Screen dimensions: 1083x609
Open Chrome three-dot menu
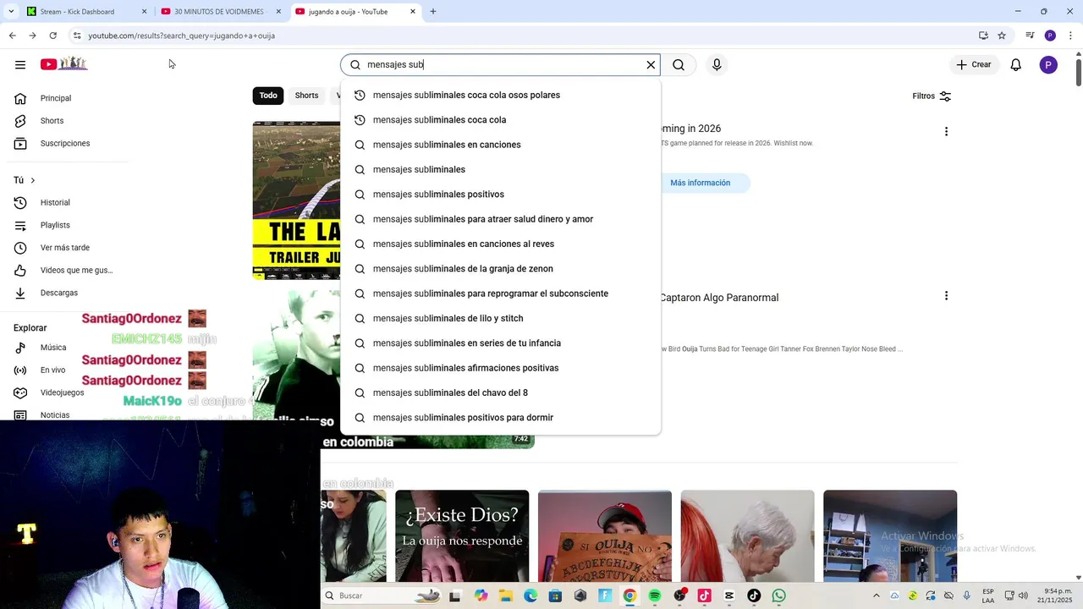(x=1071, y=36)
